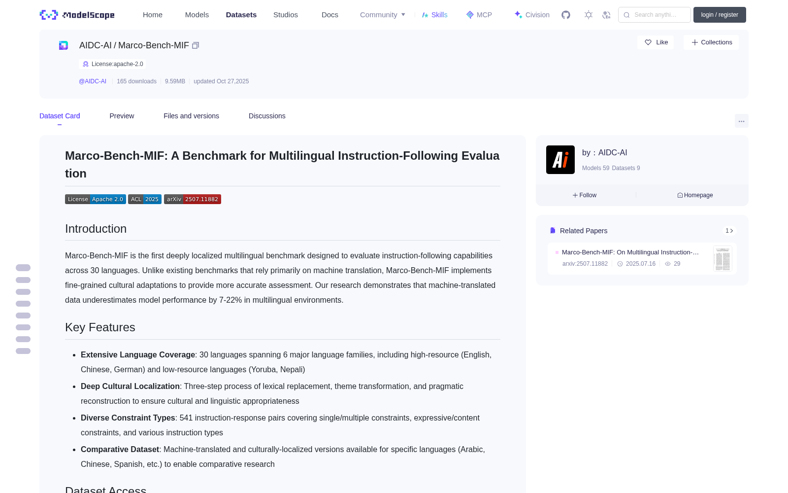The height and width of the screenshot is (493, 788).
Task: Open the three-dots more options button
Action: 741,121
